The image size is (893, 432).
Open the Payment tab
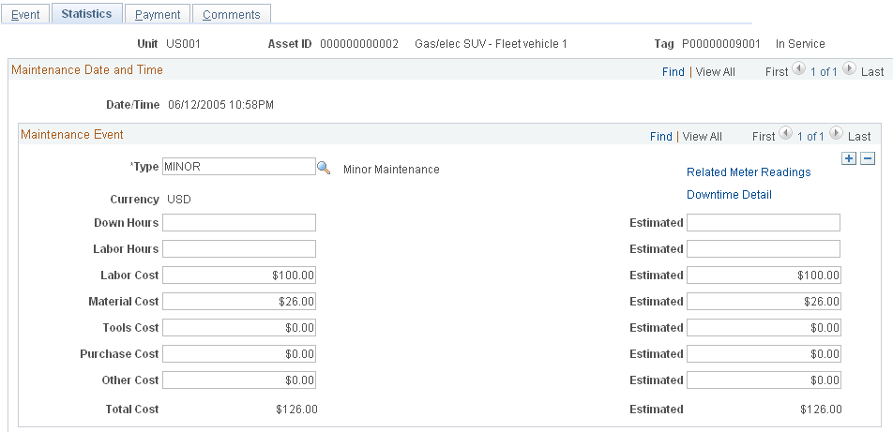pyautogui.click(x=158, y=15)
